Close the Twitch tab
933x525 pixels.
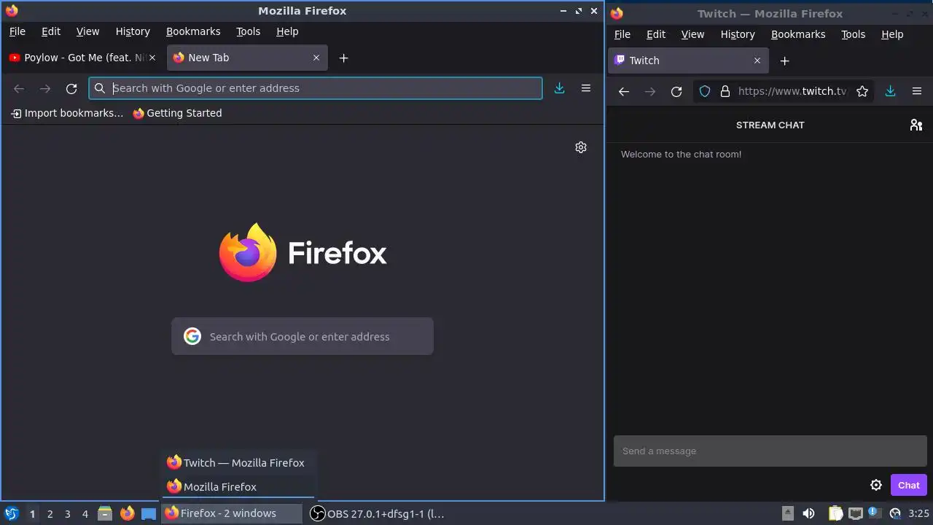coord(757,61)
